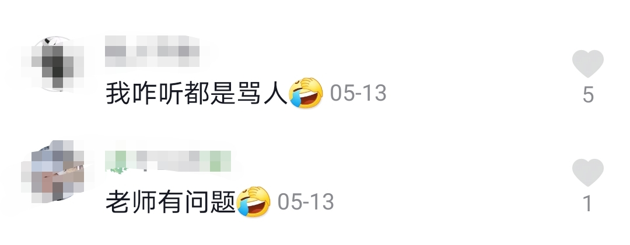Like the comment "我咋听都是骂人" with heart
The width and height of the screenshot is (630, 245).
(x=588, y=64)
